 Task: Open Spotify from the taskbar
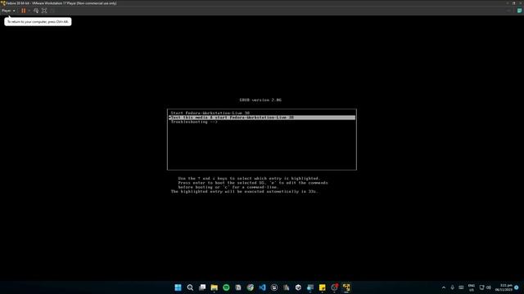[x=226, y=287]
